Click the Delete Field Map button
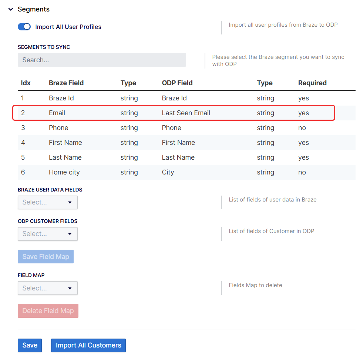This screenshot has height=356, width=360. click(48, 311)
